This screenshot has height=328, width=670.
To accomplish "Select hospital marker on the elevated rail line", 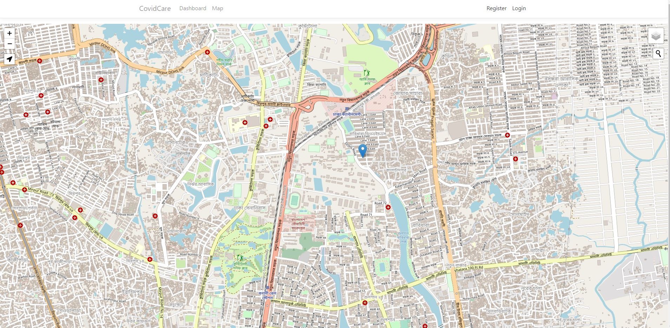I will 20,225.
